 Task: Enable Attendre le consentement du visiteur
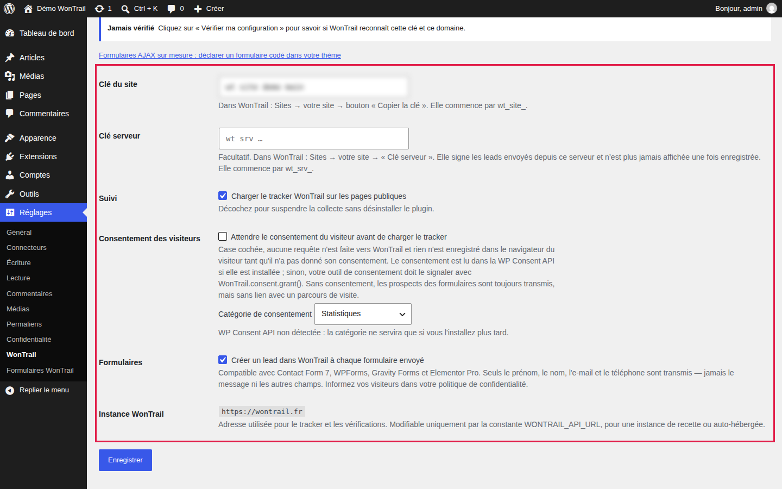[223, 236]
